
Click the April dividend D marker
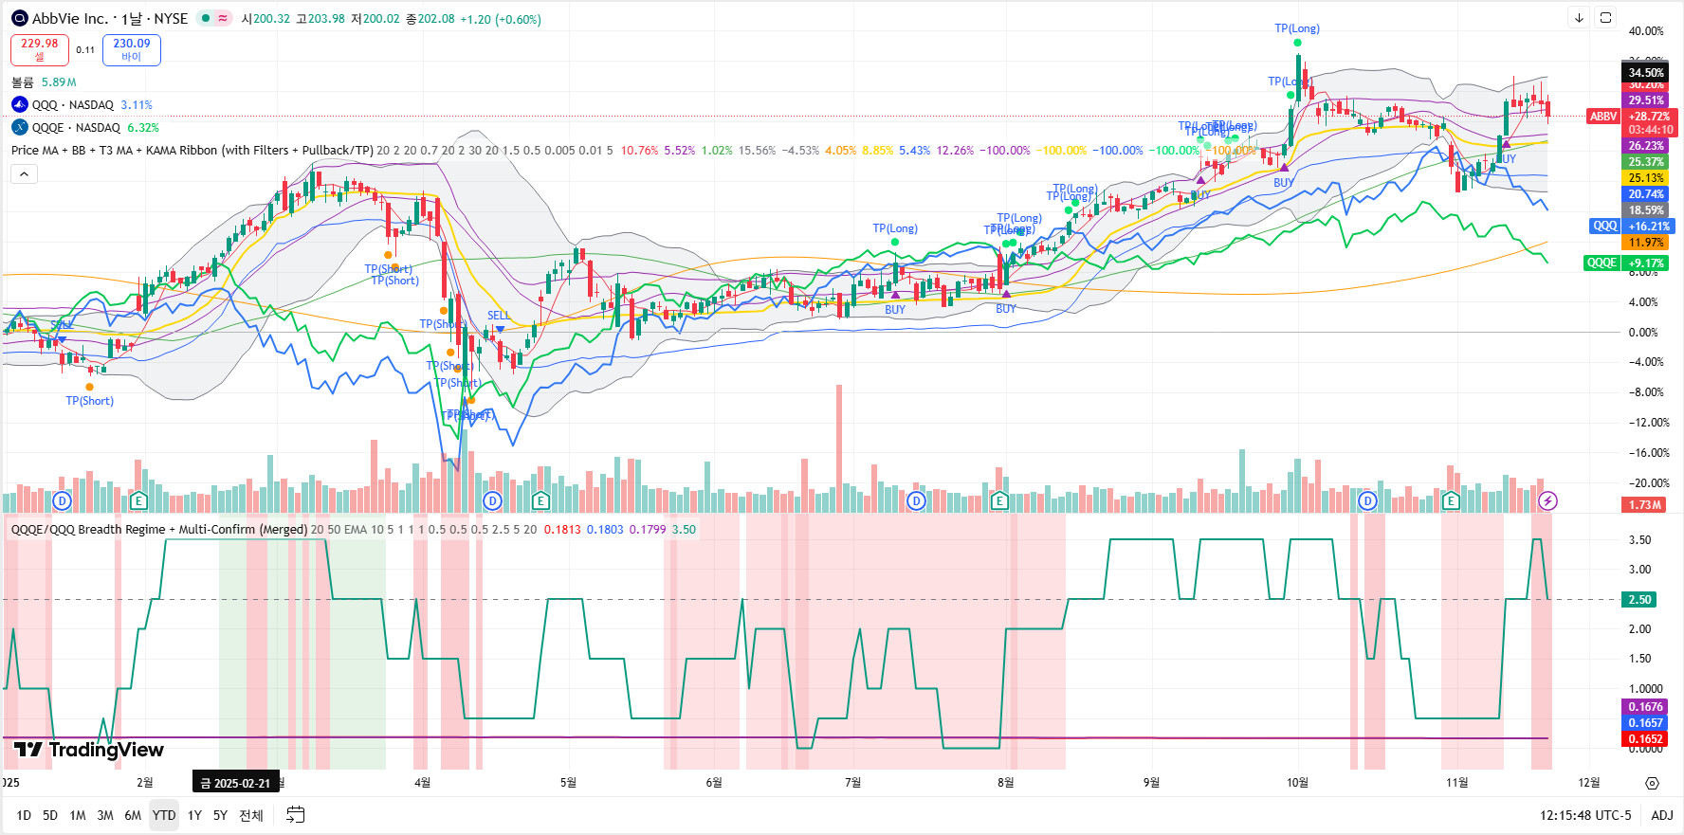[492, 500]
